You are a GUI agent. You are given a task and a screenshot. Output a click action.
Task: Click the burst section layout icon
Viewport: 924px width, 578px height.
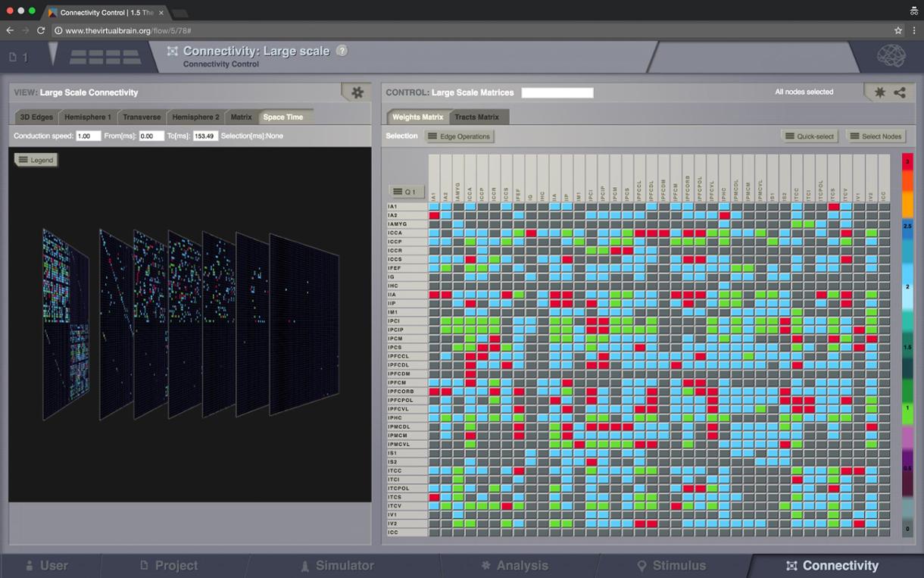point(105,57)
